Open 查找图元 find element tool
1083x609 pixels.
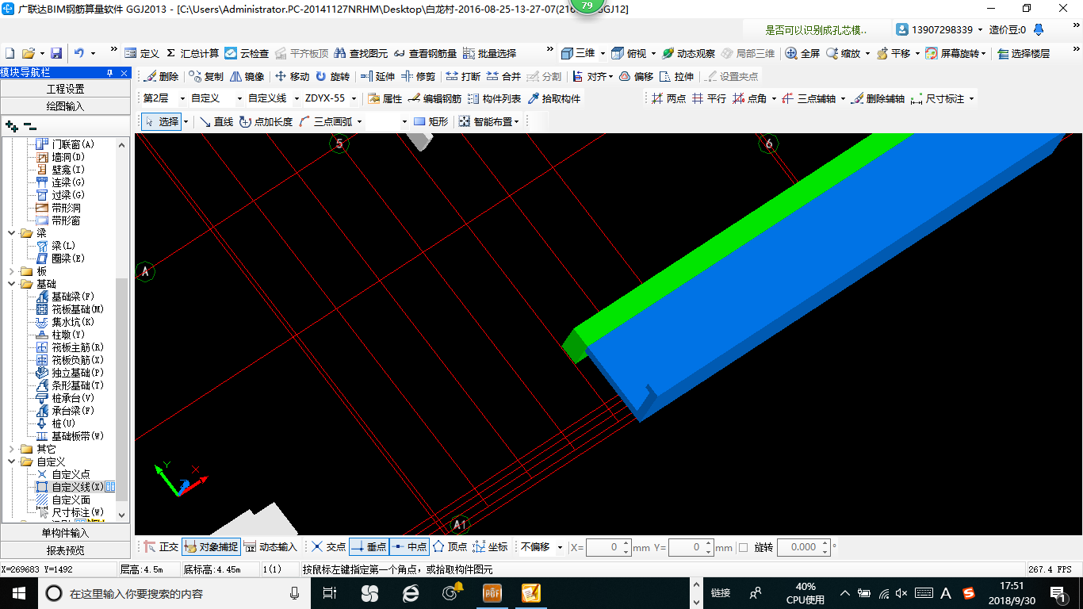[362, 53]
